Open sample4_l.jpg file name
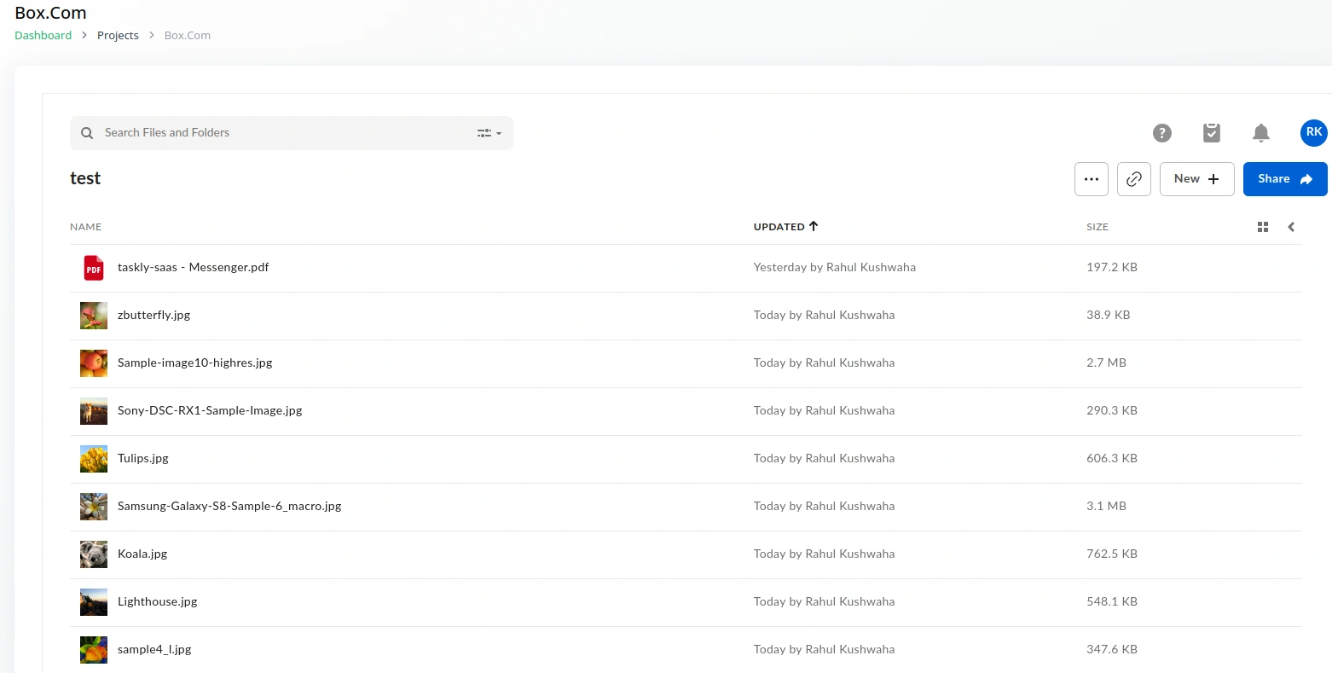The image size is (1332, 673). [154, 649]
